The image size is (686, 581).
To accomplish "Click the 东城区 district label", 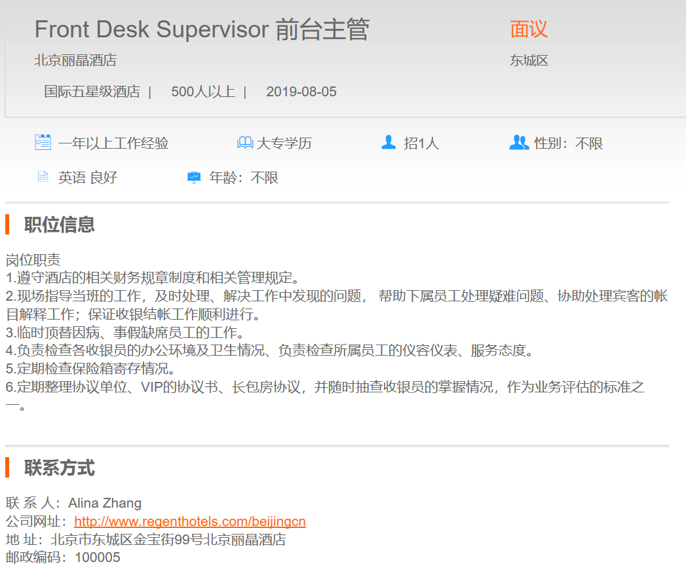I will (529, 61).
